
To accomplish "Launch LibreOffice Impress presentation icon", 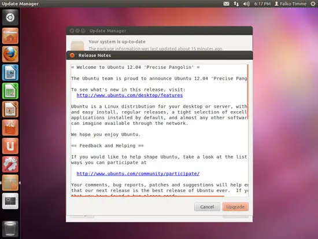I will (10, 109).
